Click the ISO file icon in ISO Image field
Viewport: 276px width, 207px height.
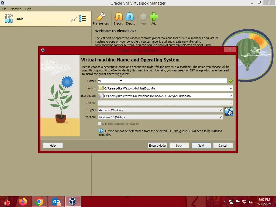(x=101, y=96)
